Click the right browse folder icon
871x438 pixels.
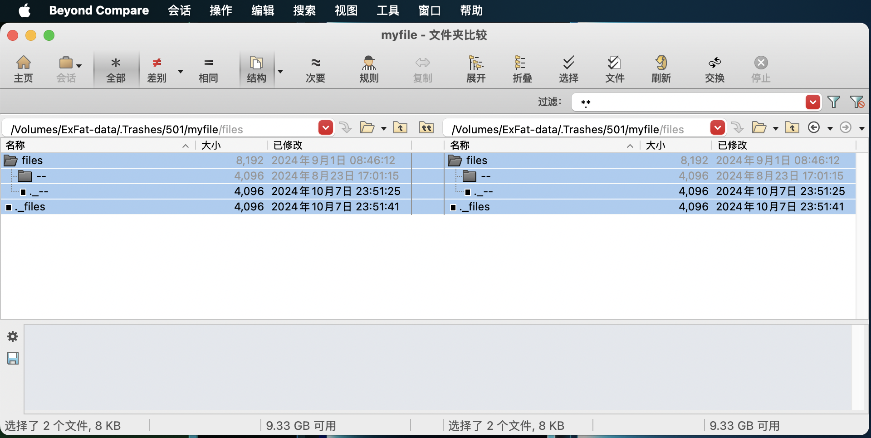coord(759,128)
